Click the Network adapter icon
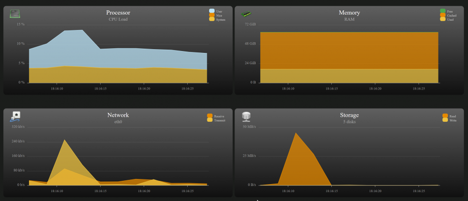The image size is (468, 201). click(15, 116)
